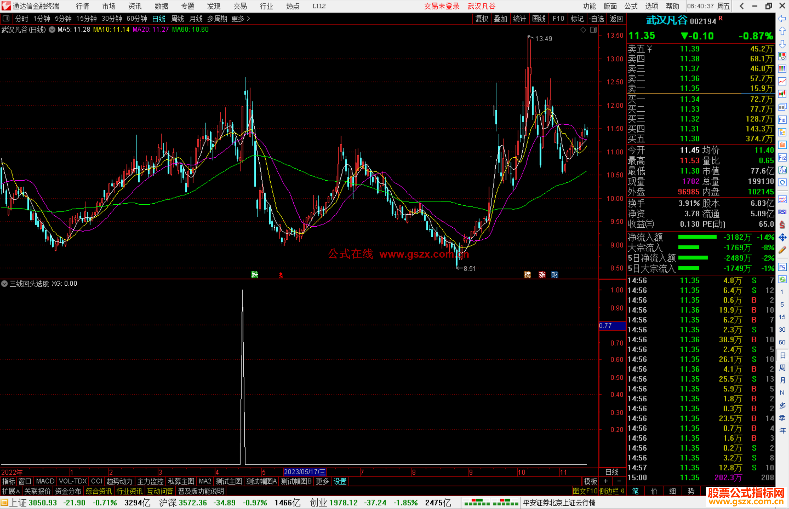Viewport: 789px width, 509px height.
Task: Click the 设置 indicator settings link
Action: click(340, 481)
